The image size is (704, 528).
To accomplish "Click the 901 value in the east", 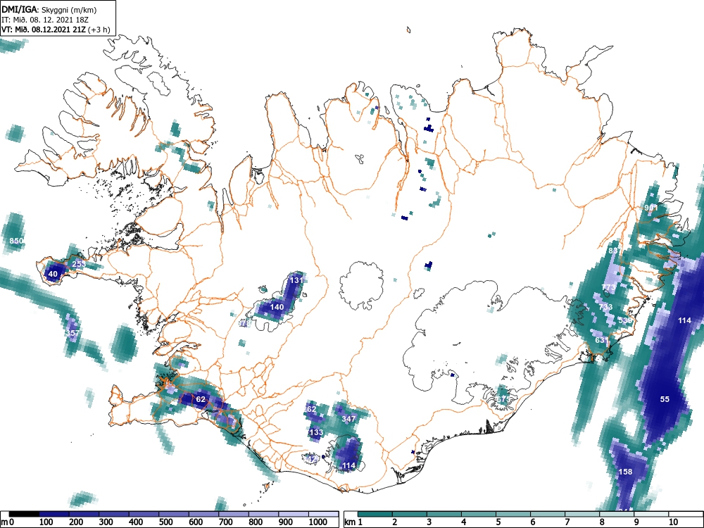I will click(x=651, y=208).
